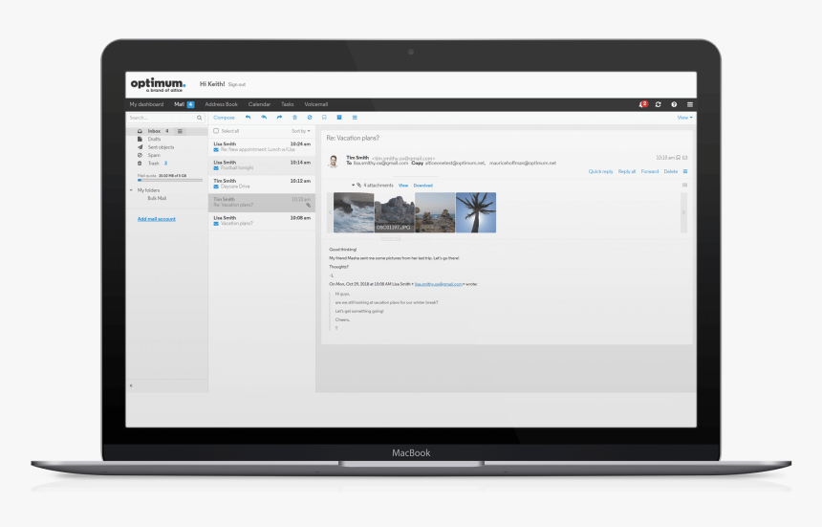Click the Drafts folder icon
Image resolution: width=822 pixels, height=527 pixels.
[140, 139]
